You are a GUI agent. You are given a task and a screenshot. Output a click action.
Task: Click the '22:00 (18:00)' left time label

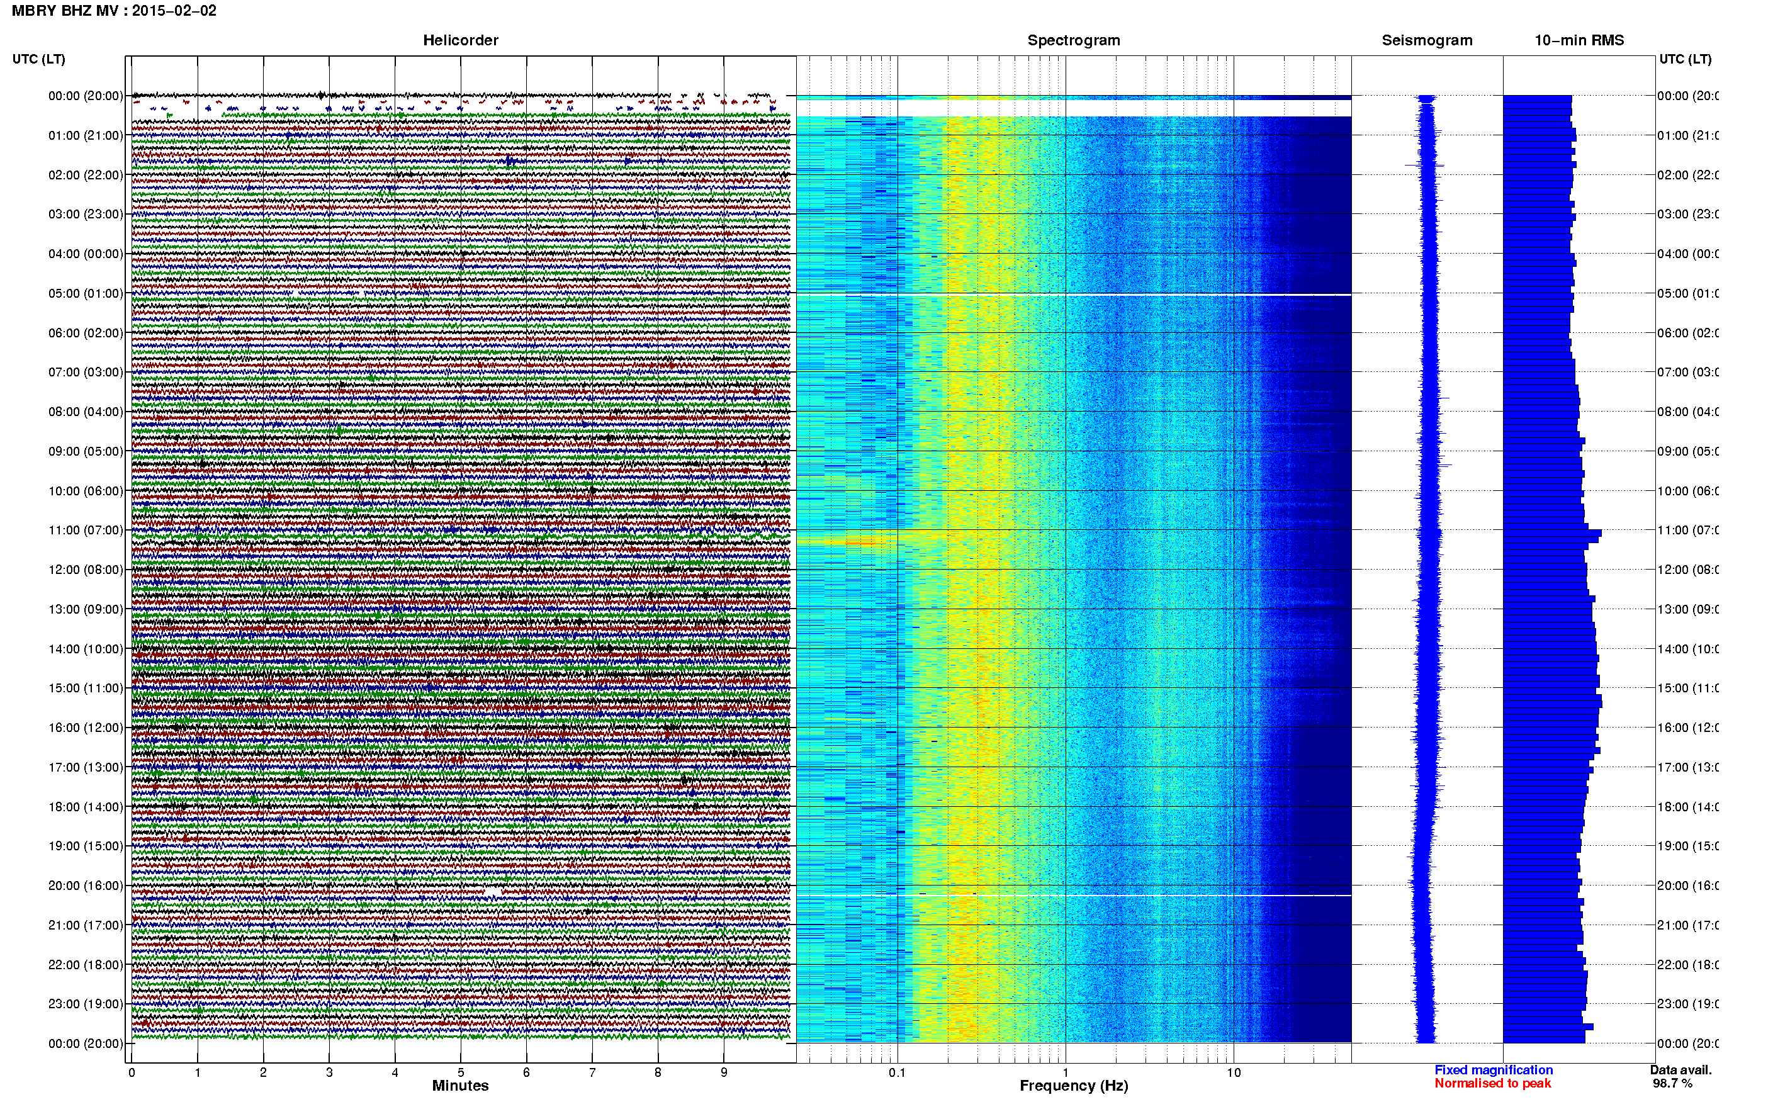tap(86, 964)
